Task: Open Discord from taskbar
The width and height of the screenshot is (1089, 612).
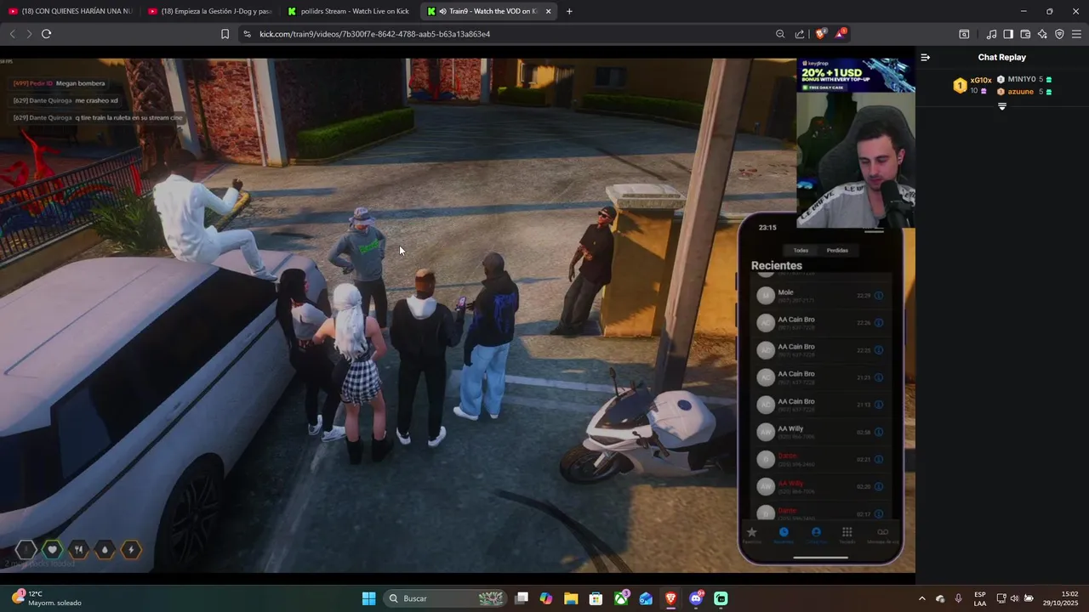Action: [x=696, y=598]
